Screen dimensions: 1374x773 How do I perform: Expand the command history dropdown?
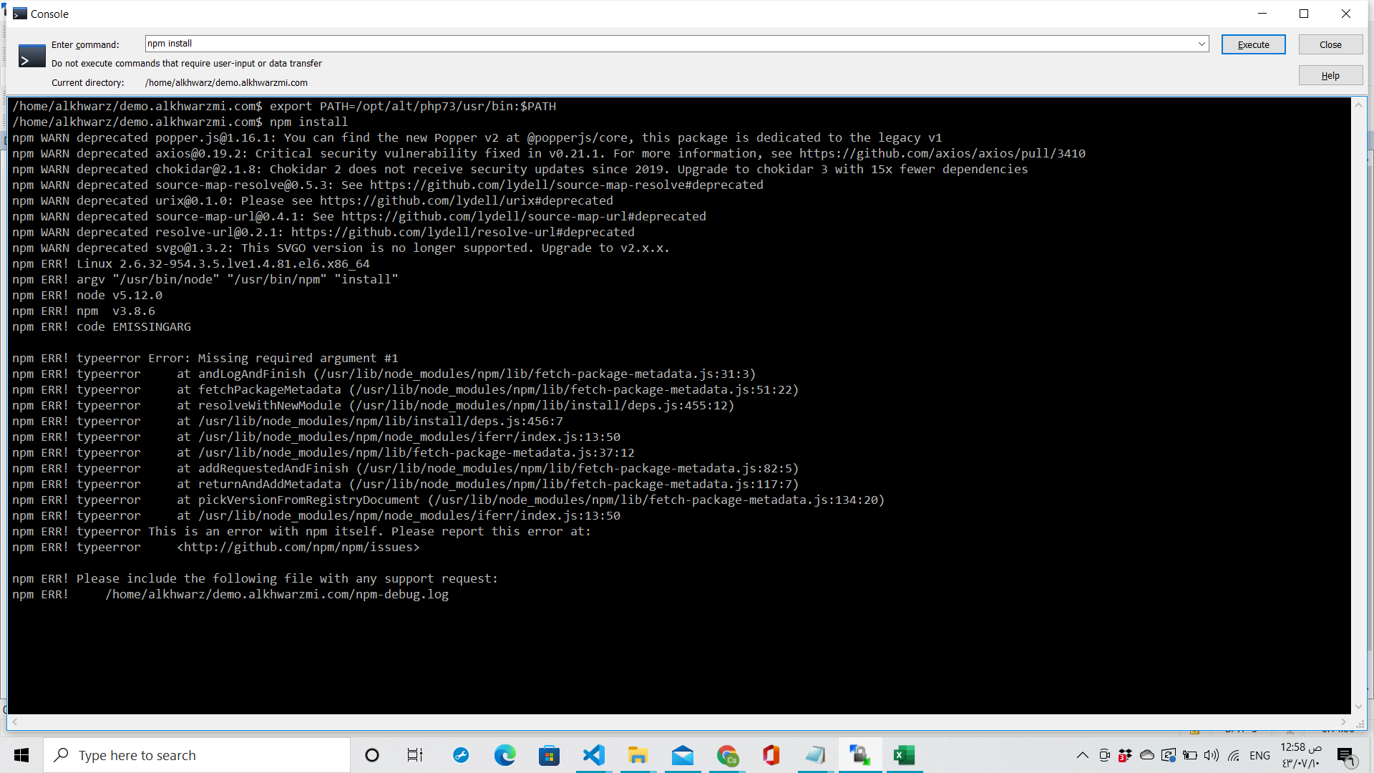pyautogui.click(x=1202, y=44)
